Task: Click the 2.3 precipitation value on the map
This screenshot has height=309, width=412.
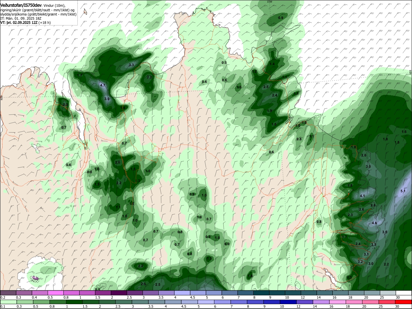Action: (350, 215)
